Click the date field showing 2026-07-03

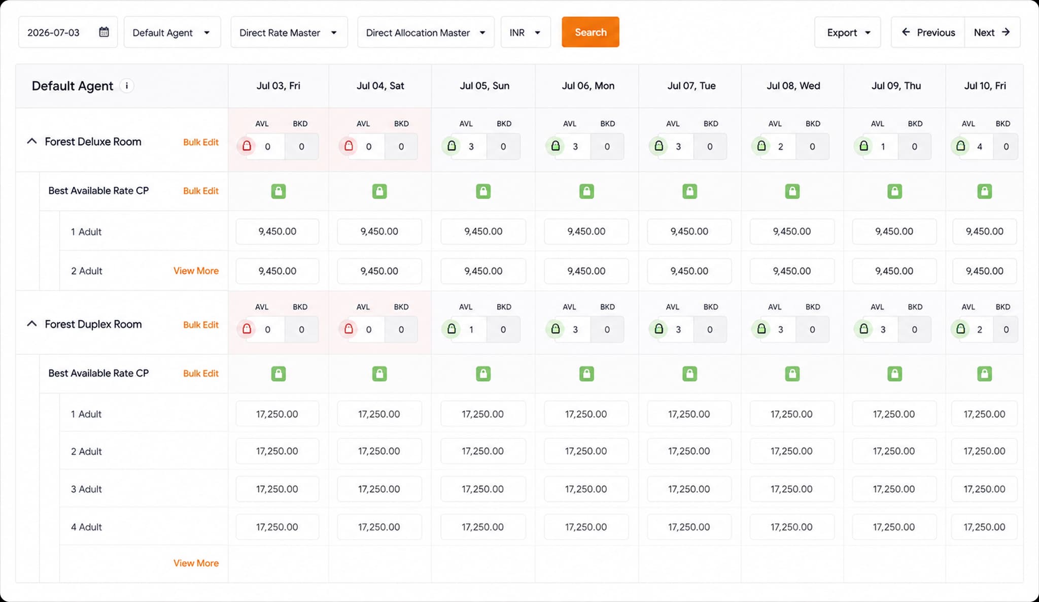(67, 32)
